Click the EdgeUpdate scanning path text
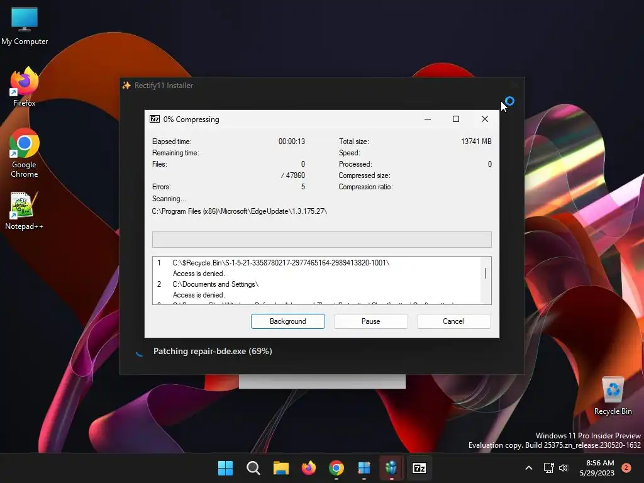The height and width of the screenshot is (483, 644). [240, 211]
